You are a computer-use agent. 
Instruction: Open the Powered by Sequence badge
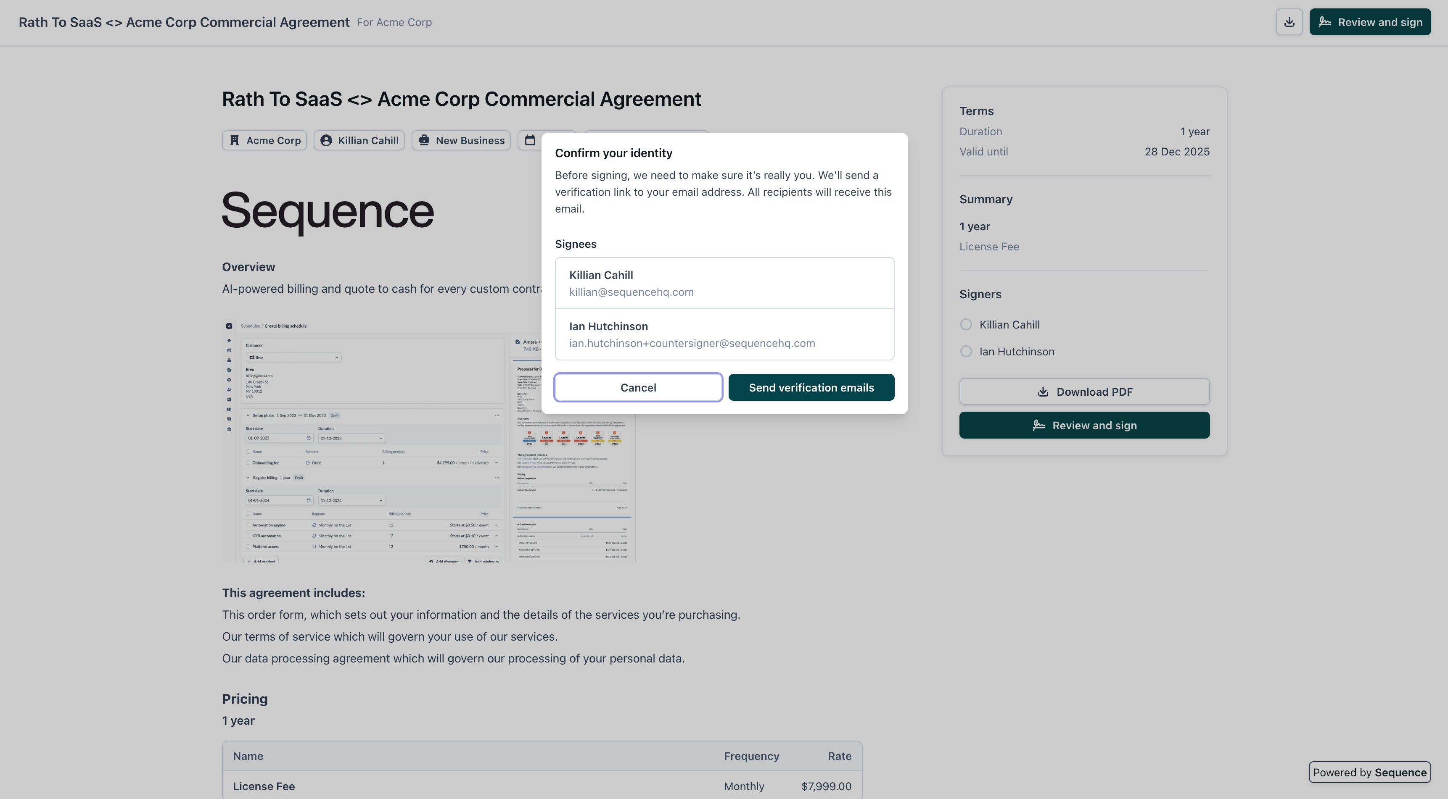1369,773
